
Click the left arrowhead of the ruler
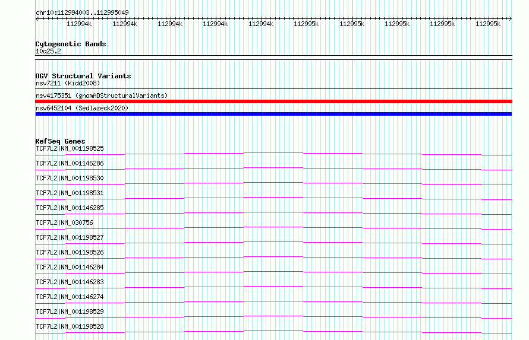point(37,19)
